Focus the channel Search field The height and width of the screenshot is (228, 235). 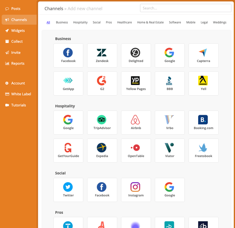[186, 8]
